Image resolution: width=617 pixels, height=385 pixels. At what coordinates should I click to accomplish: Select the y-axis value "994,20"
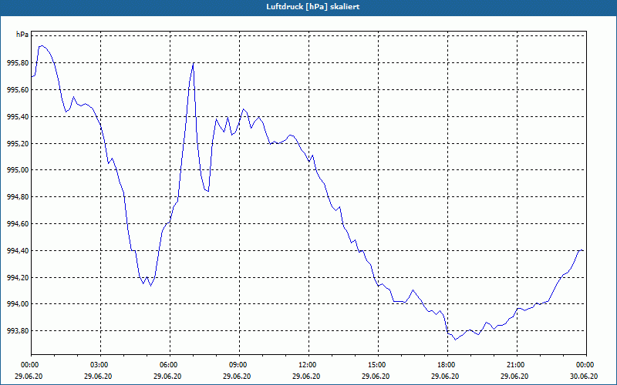point(18,277)
